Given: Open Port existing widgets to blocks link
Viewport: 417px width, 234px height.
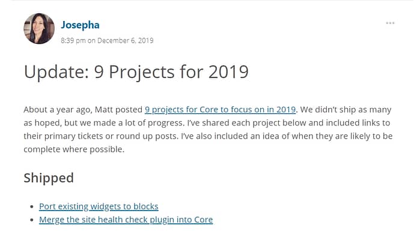Looking at the screenshot, I should (99, 206).
